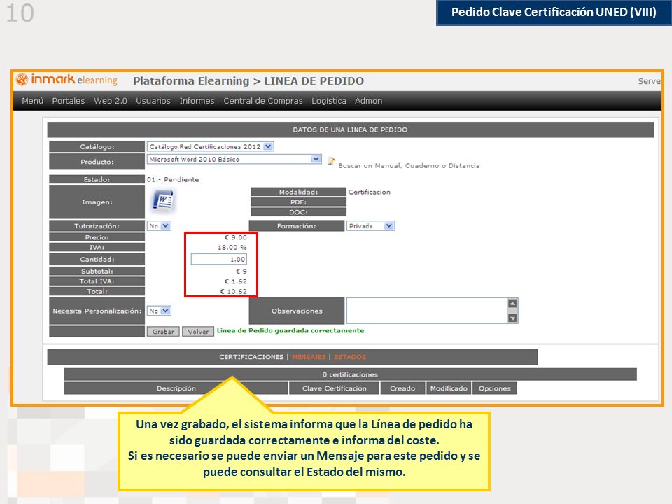Viewport: 672px width, 504px height.
Task: Expand the Tutorización dropdown
Action: (166, 226)
